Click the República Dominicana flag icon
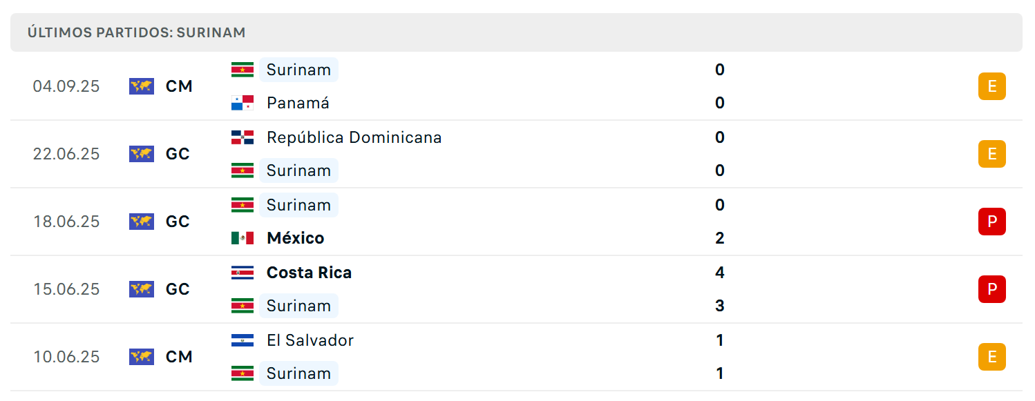 click(x=243, y=137)
